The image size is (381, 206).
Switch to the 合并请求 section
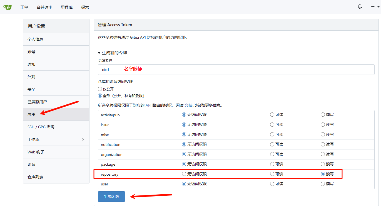coord(44,7)
